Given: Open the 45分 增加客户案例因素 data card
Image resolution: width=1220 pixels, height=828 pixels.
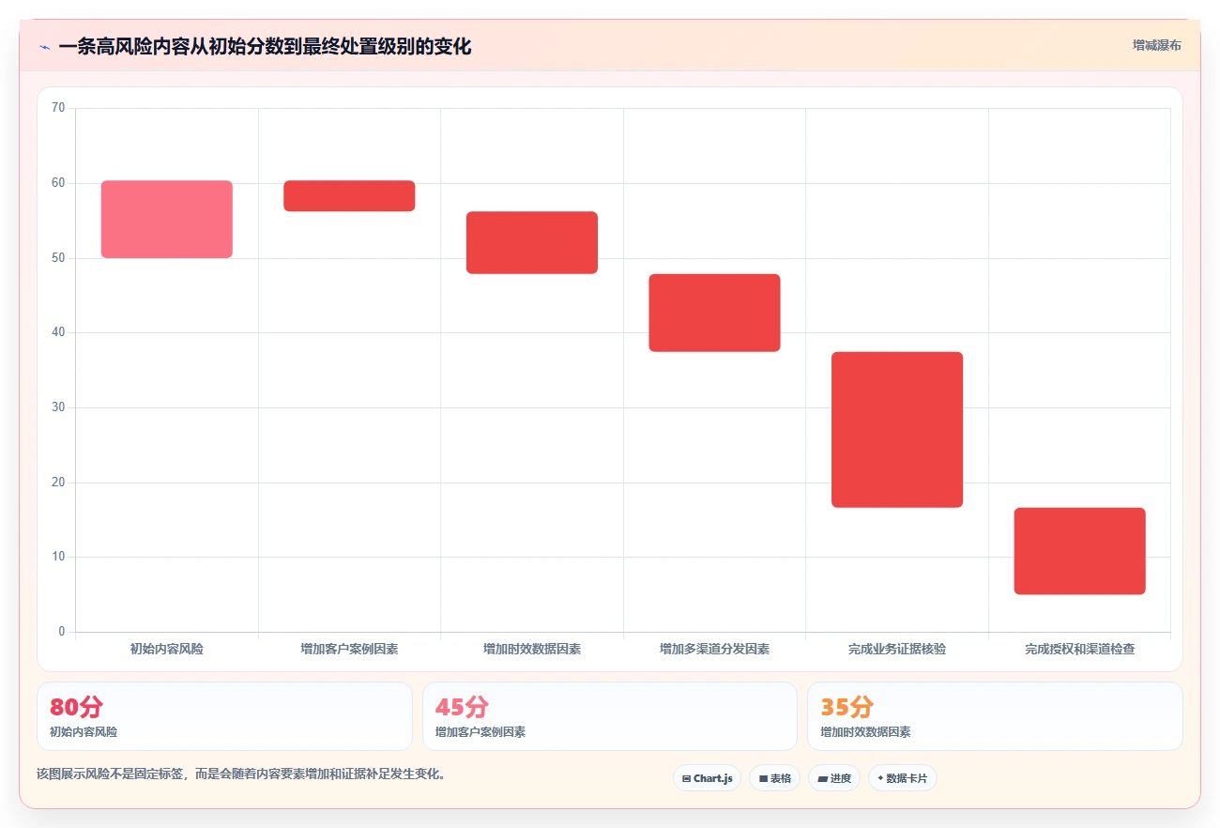Looking at the screenshot, I should pos(610,716).
